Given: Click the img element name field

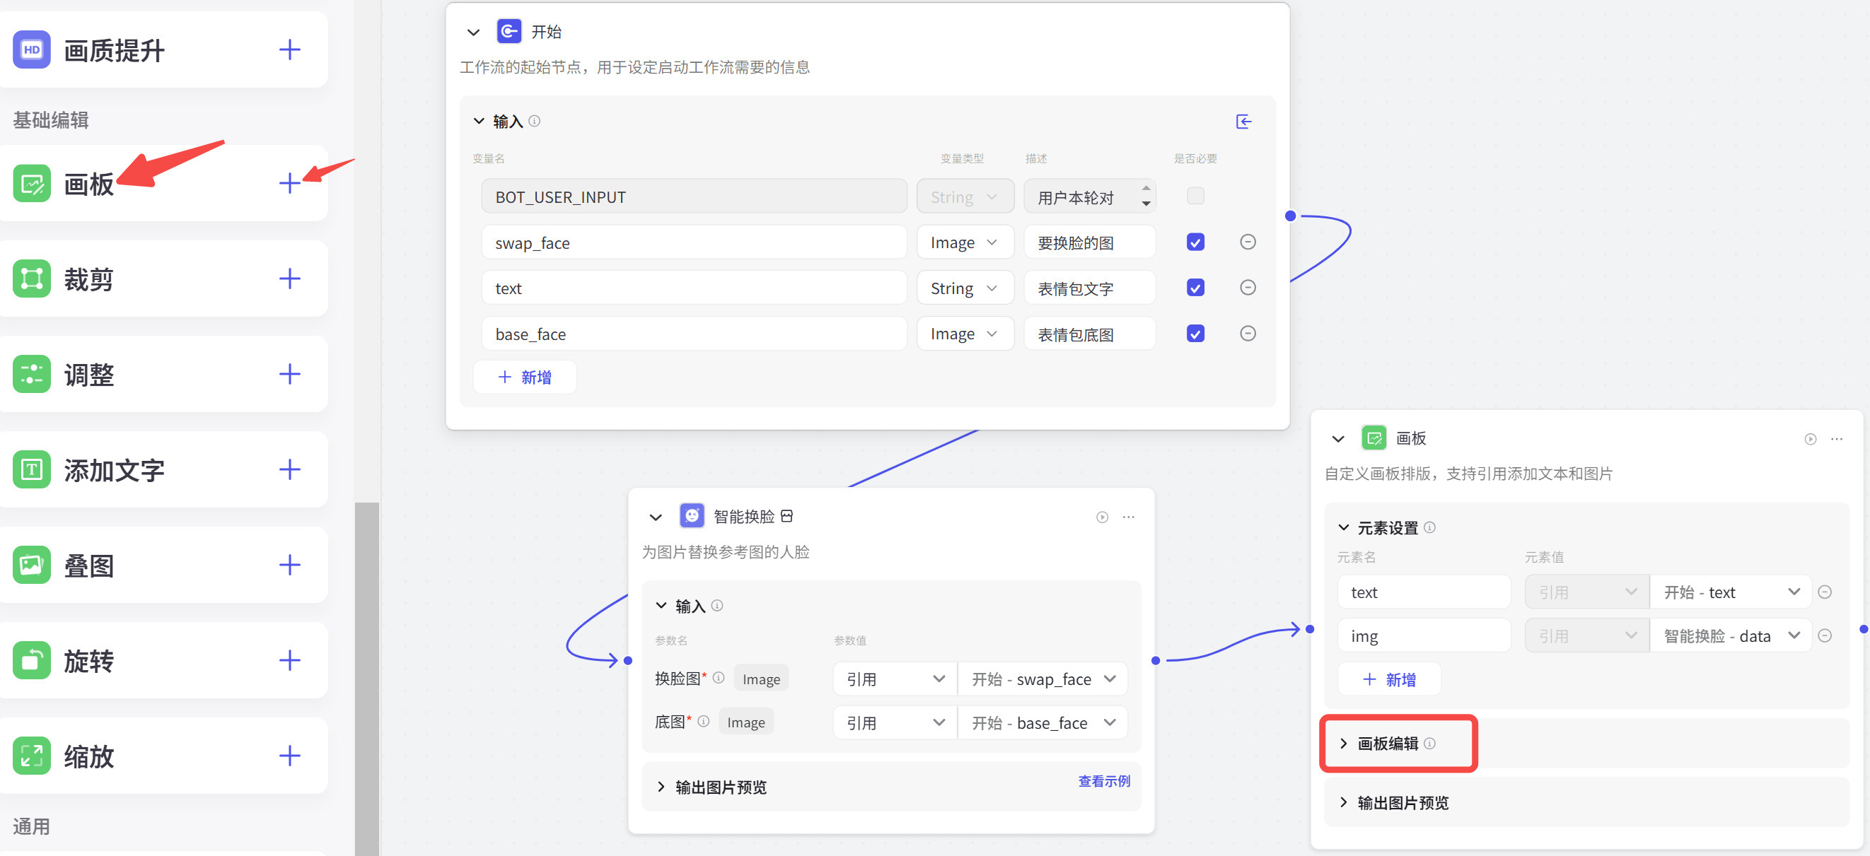Looking at the screenshot, I should (x=1423, y=636).
